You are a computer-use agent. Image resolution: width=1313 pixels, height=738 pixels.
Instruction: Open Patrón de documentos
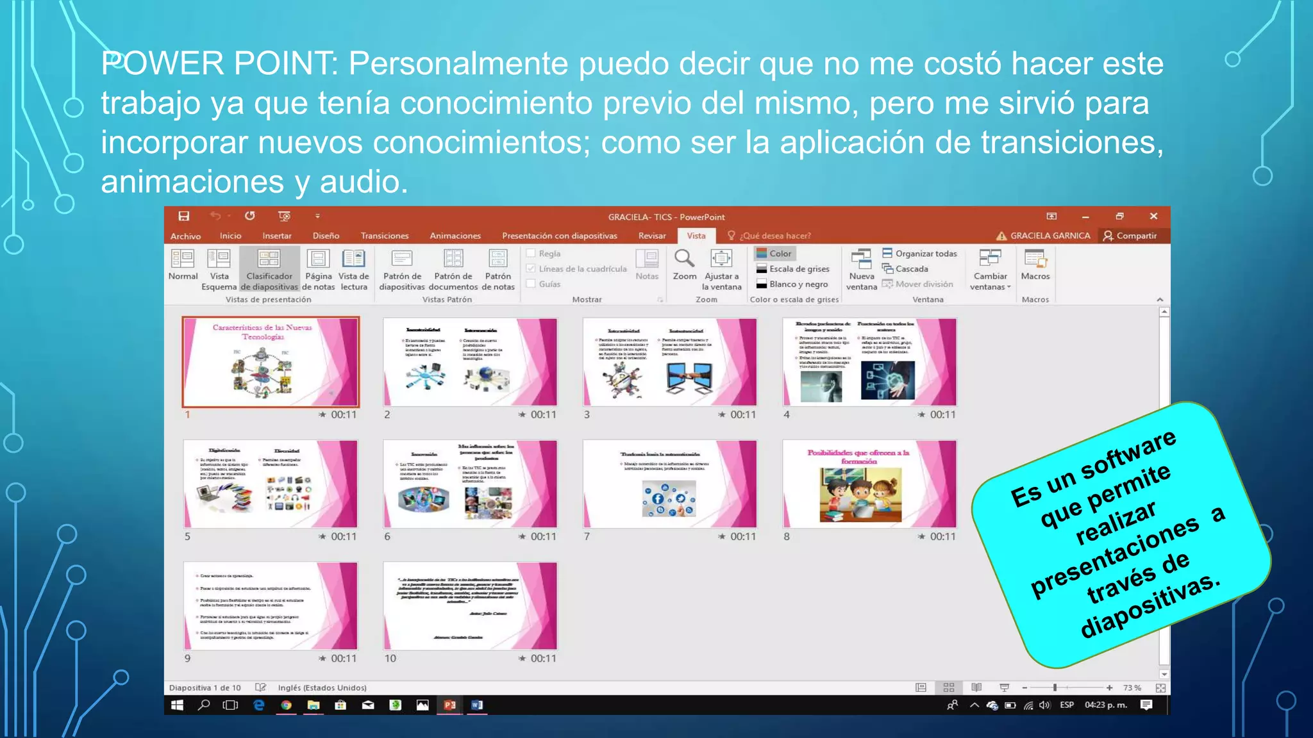pyautogui.click(x=453, y=270)
